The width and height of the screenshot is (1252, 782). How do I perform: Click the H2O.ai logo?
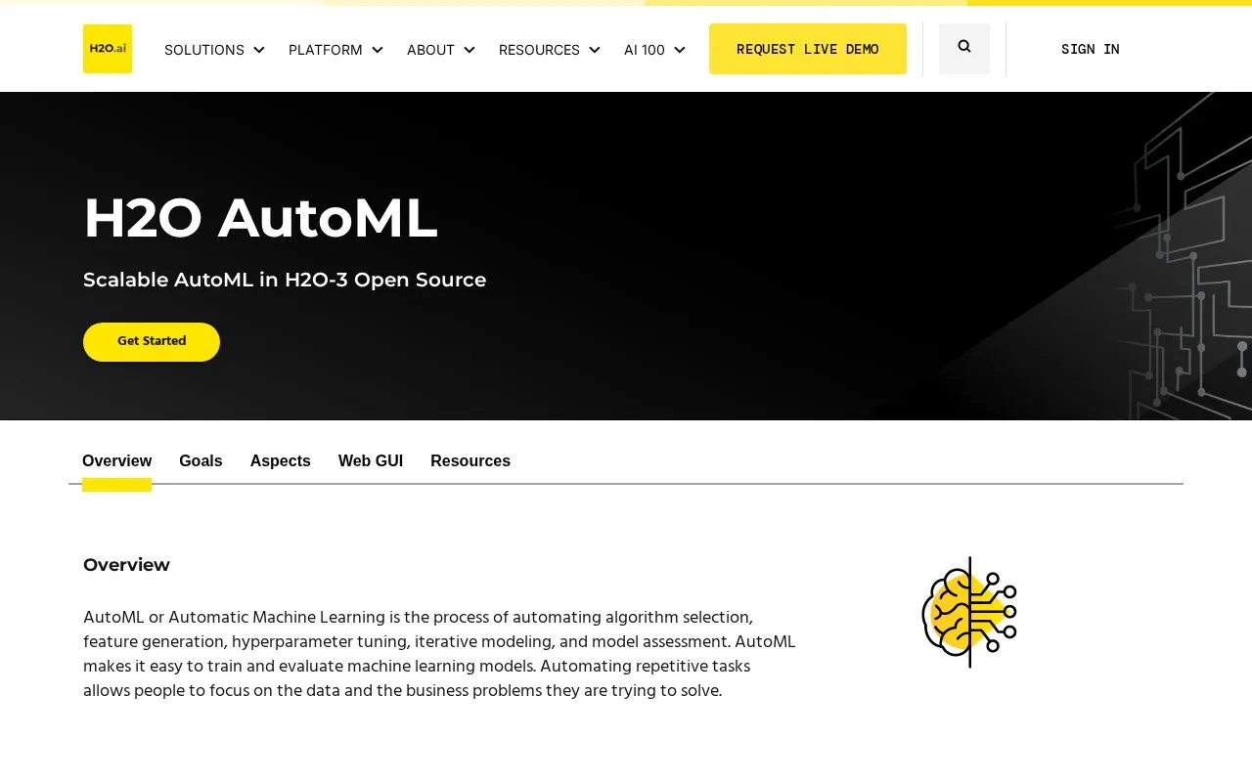click(x=108, y=49)
